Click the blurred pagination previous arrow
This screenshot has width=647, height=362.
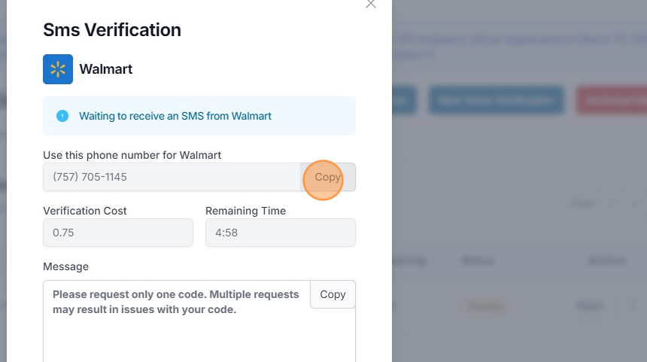(612, 203)
